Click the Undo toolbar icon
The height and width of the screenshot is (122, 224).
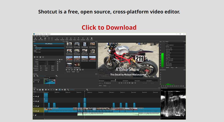tap(49, 39)
